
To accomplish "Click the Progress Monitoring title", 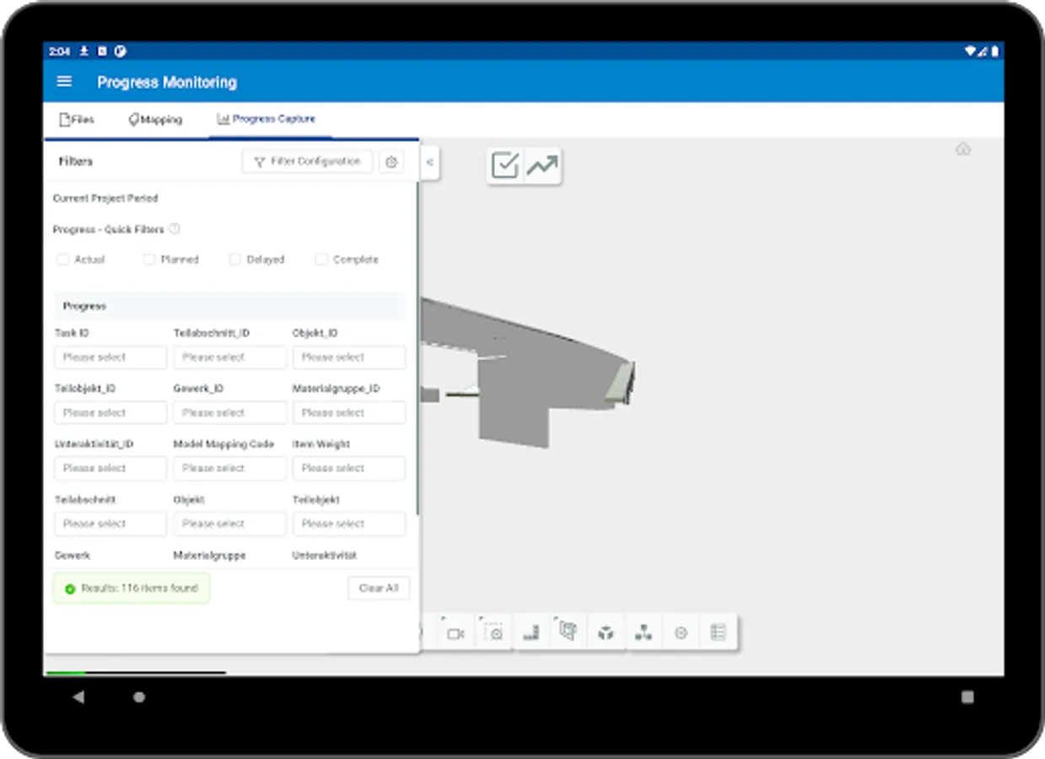I will point(167,82).
